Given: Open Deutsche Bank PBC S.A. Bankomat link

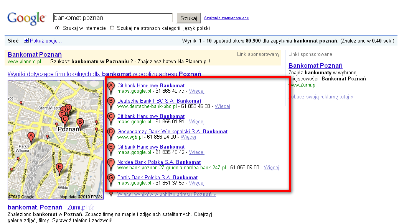Looking at the screenshot, I should click(x=159, y=101).
